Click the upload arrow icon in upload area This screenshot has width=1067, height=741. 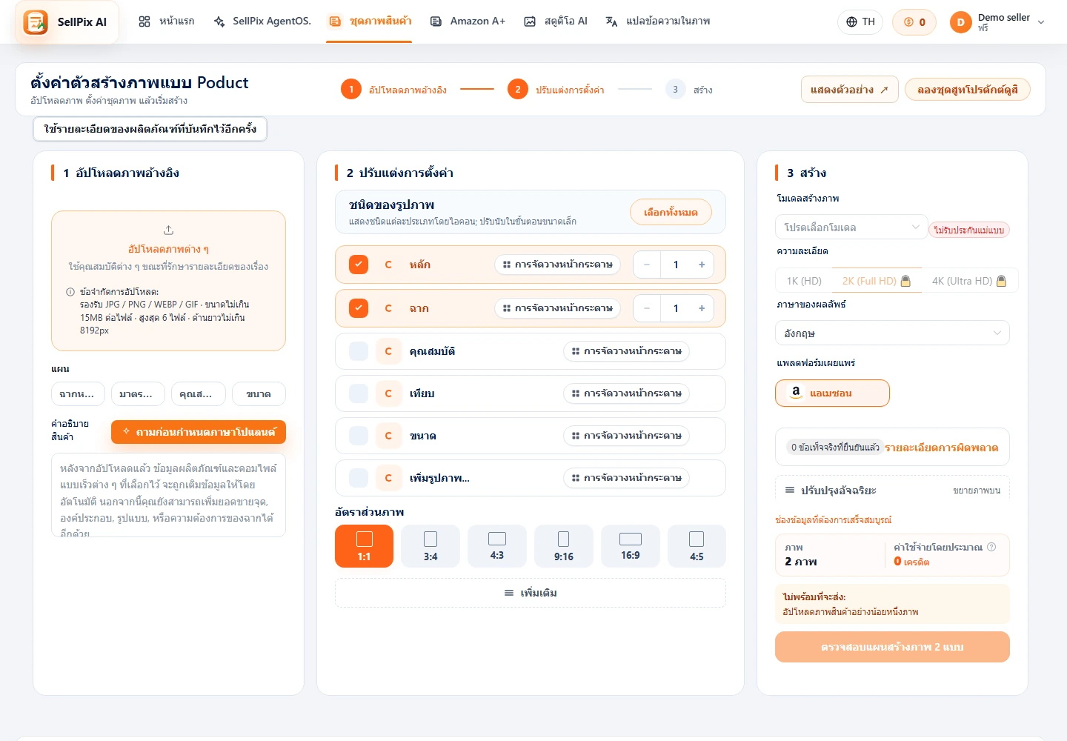[x=168, y=230]
